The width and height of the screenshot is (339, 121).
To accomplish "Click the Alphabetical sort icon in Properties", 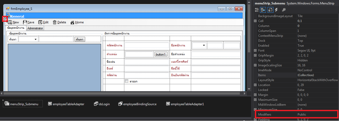I will pos(263,10).
